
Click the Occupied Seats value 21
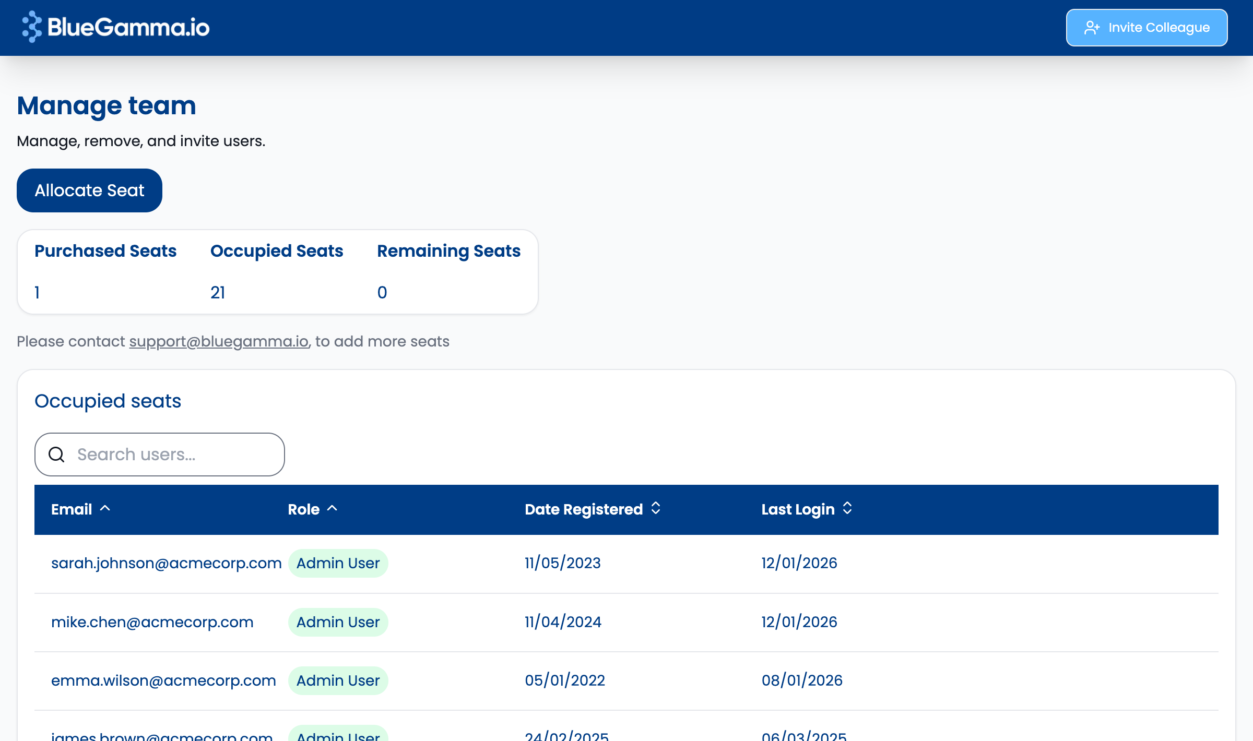tap(218, 293)
